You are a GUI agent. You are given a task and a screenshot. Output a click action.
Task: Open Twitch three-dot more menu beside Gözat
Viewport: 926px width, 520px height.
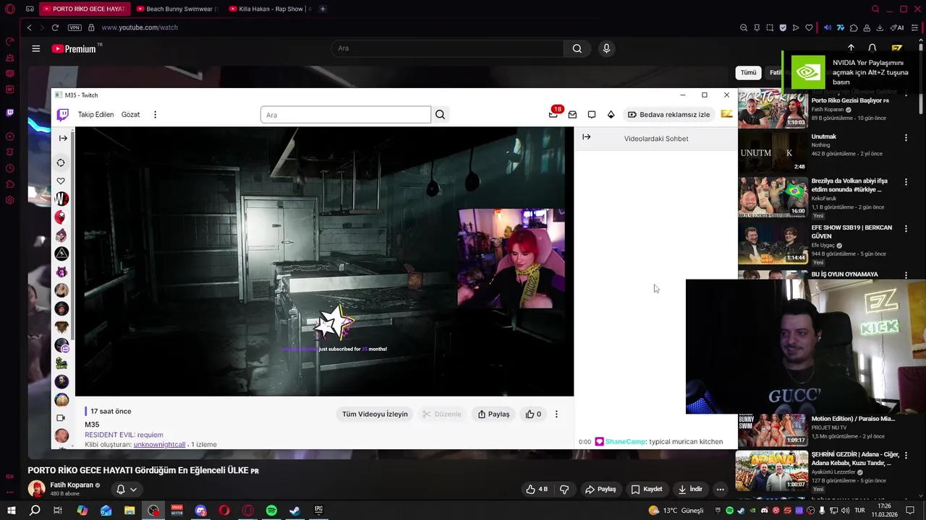[155, 114]
